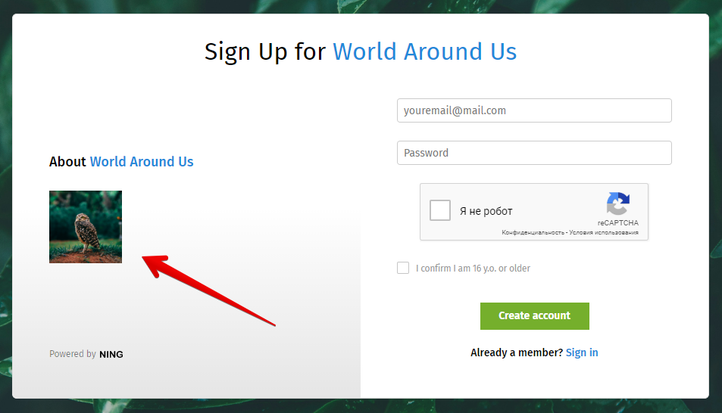Focus the youremail@mail.com email field
This screenshot has width=722, height=413.
pyautogui.click(x=534, y=110)
